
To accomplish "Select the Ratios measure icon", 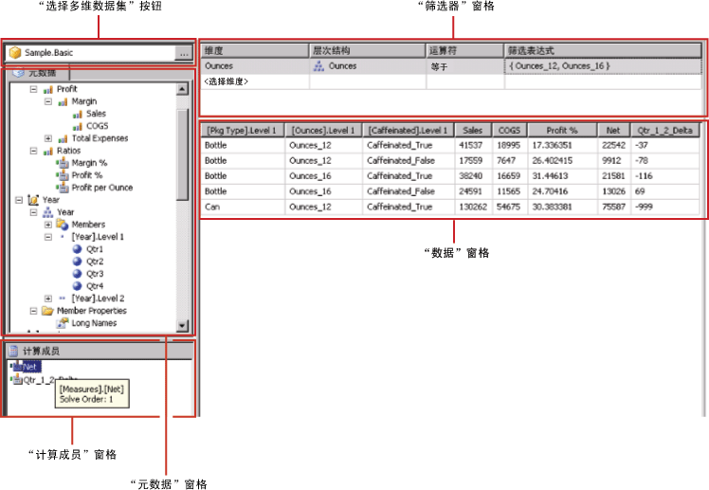I will coord(48,151).
